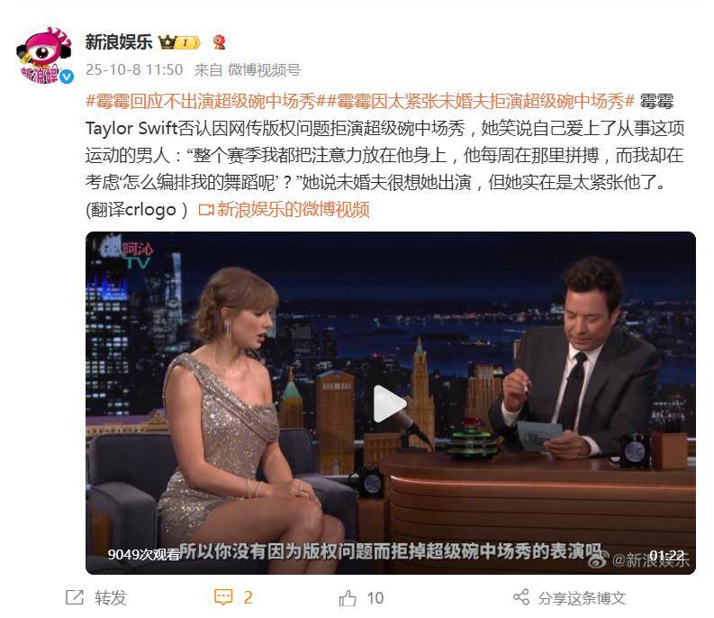Click the 分享这条博文 share text
Image resolution: width=714 pixels, height=618 pixels.
click(582, 597)
